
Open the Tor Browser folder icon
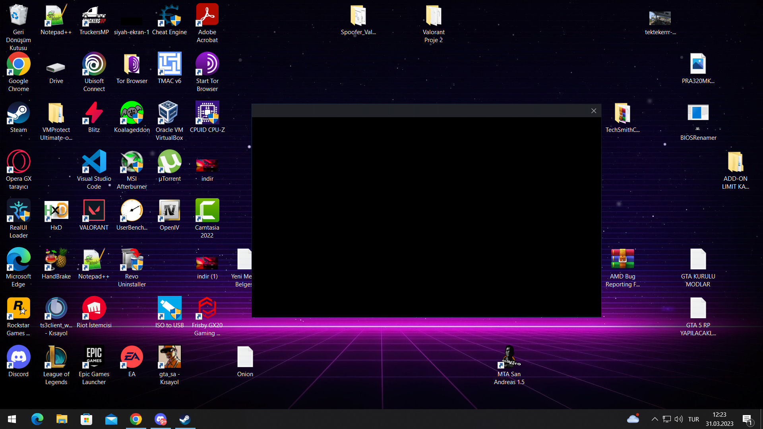pos(132,68)
